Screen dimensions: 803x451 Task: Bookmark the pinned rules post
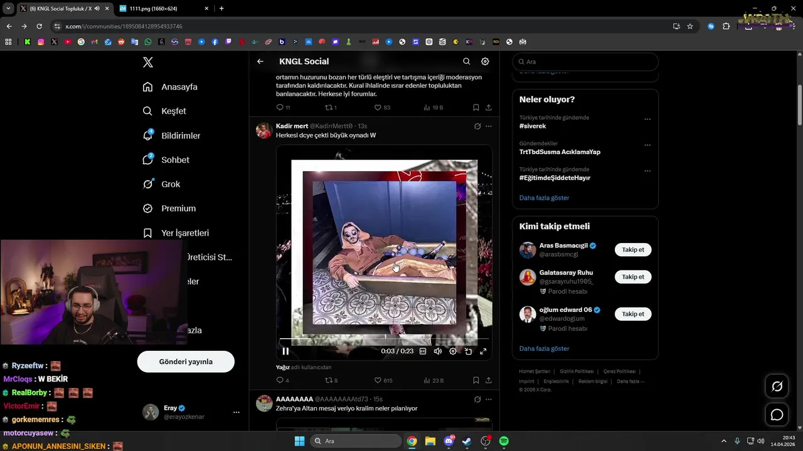[x=476, y=107]
